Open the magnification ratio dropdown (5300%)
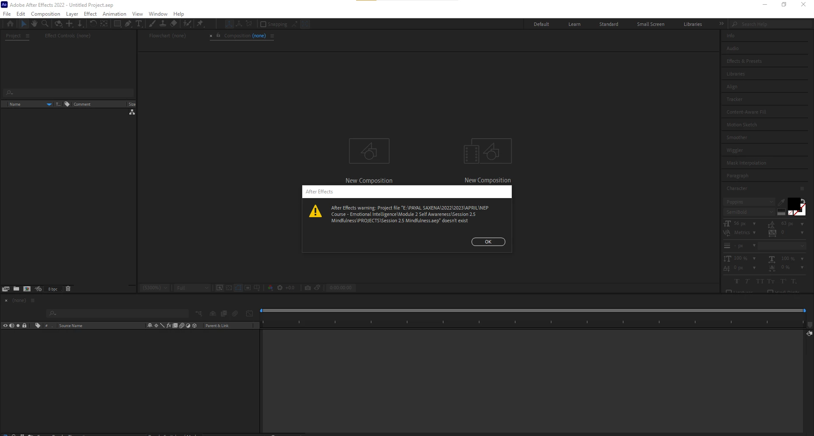814x436 pixels. [x=155, y=288]
